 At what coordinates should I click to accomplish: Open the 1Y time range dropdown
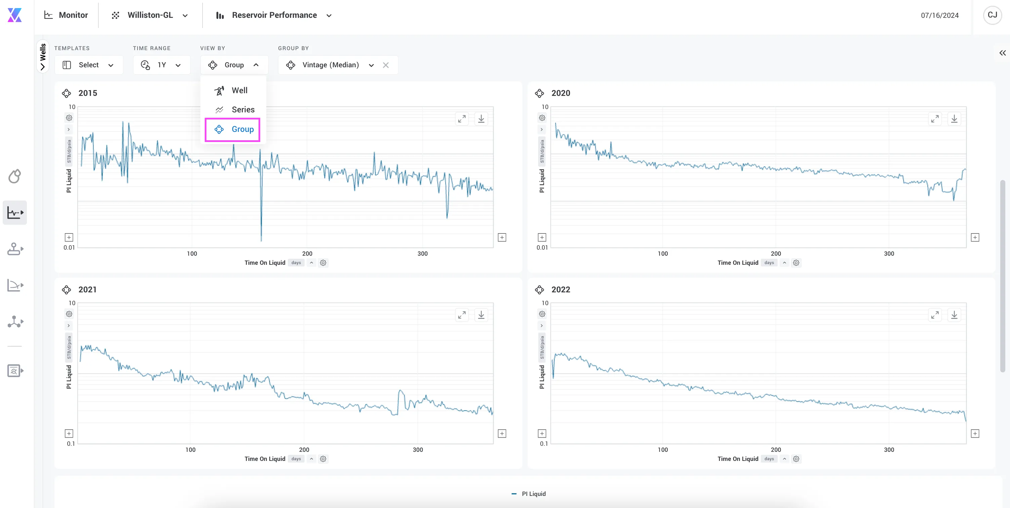point(161,65)
